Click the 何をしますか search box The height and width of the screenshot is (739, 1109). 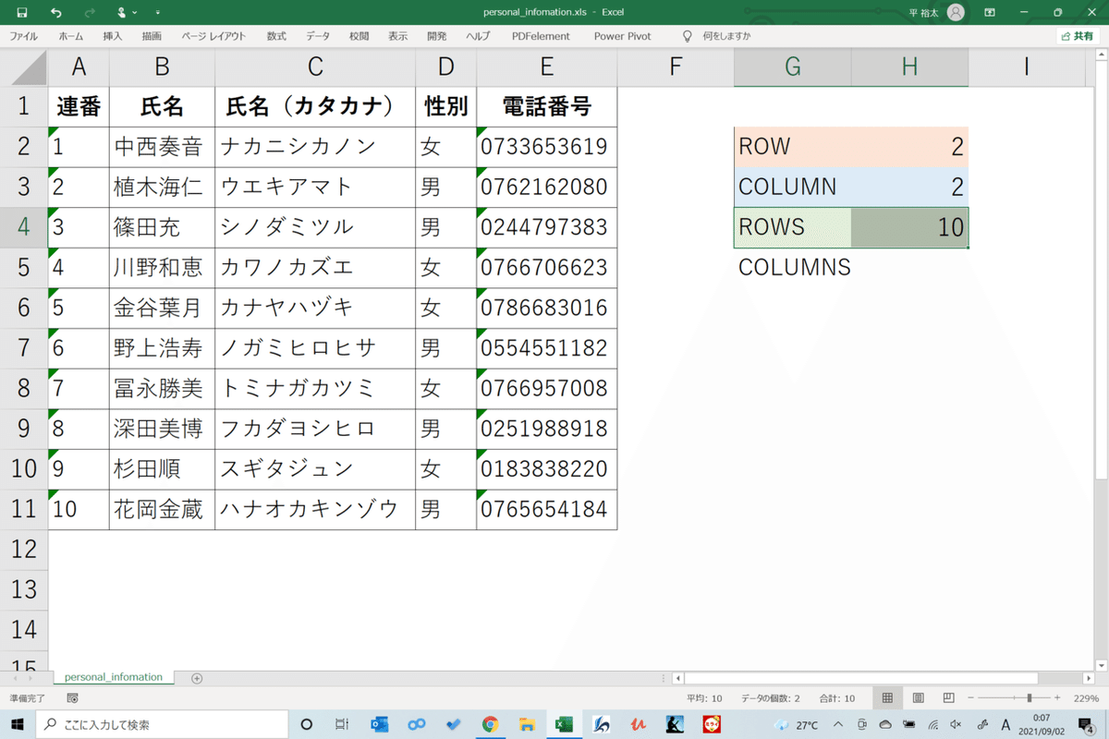(x=725, y=36)
